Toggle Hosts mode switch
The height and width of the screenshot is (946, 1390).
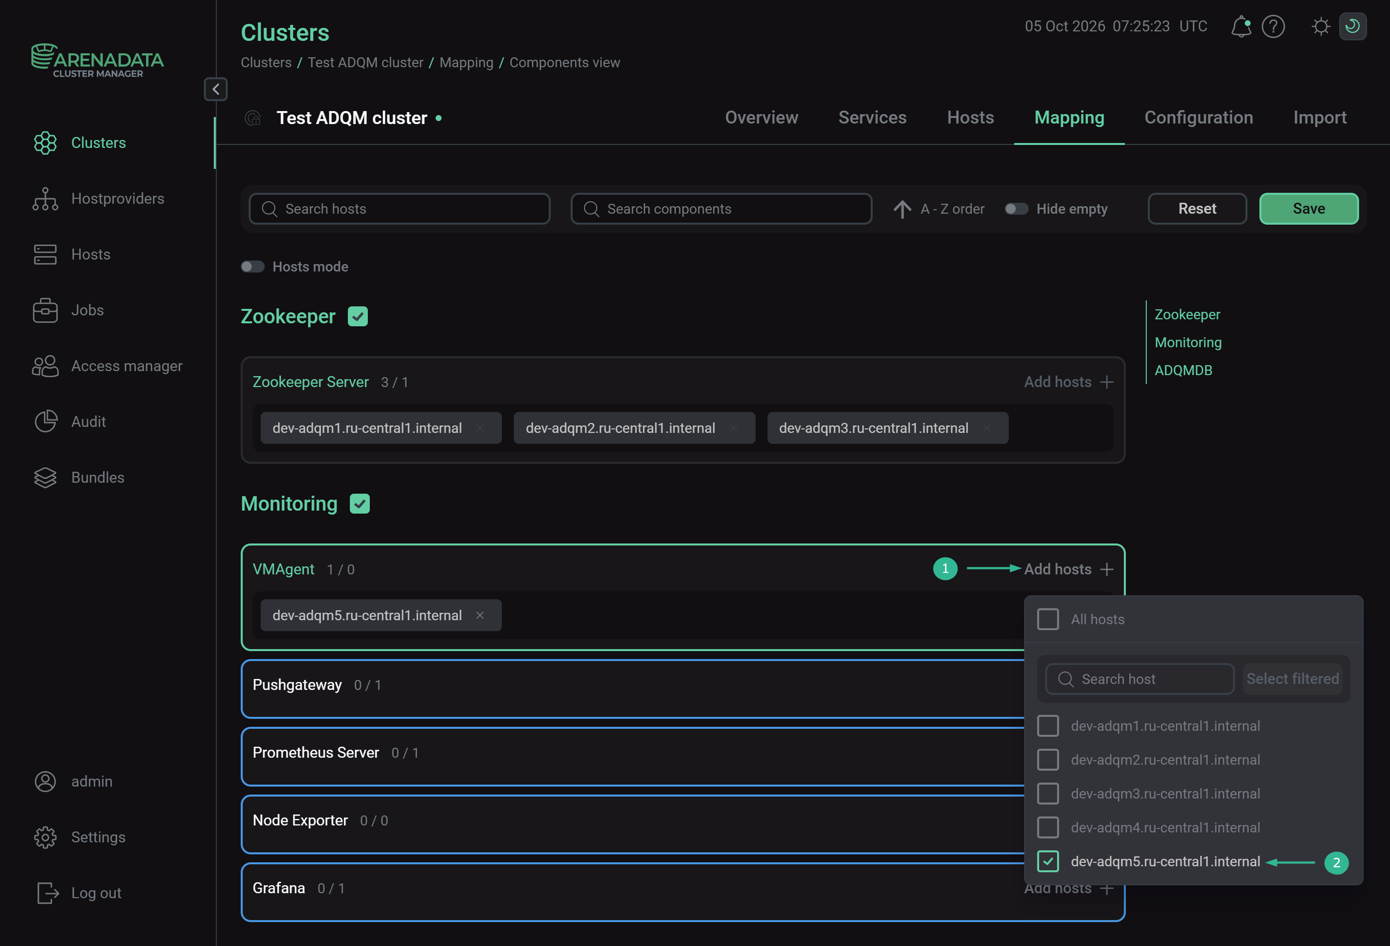coord(252,267)
